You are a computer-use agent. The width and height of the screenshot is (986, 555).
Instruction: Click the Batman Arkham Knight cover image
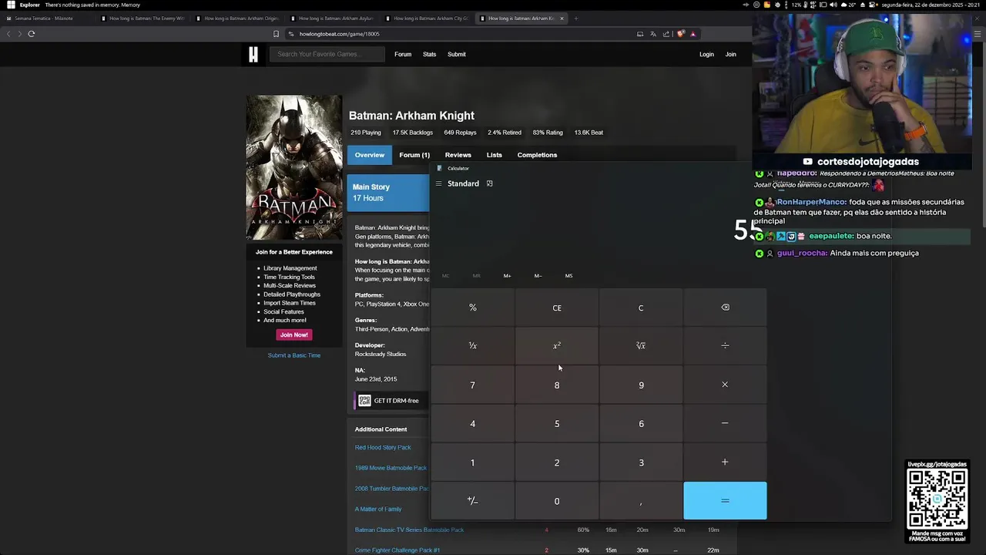pos(294,167)
